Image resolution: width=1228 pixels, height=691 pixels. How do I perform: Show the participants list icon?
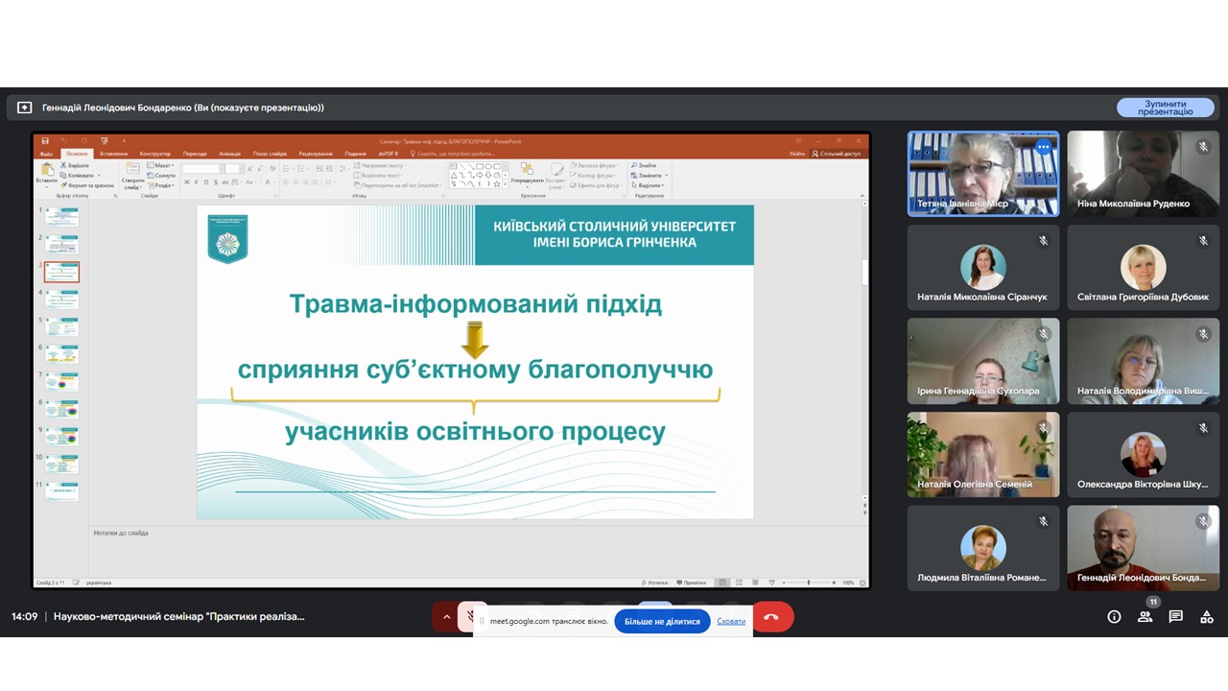(x=1145, y=617)
